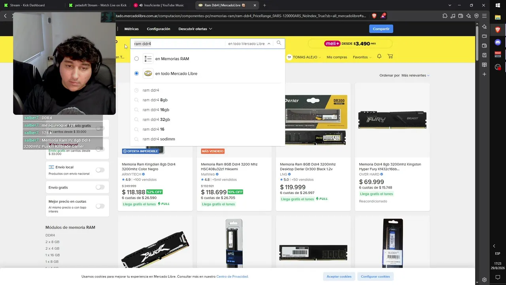The width and height of the screenshot is (506, 285).
Task: Filter by the '1 x 16 GB' module link
Action: click(x=53, y=255)
